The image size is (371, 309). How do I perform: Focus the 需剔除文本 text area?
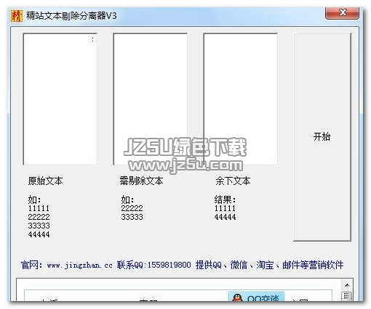[x=151, y=99]
